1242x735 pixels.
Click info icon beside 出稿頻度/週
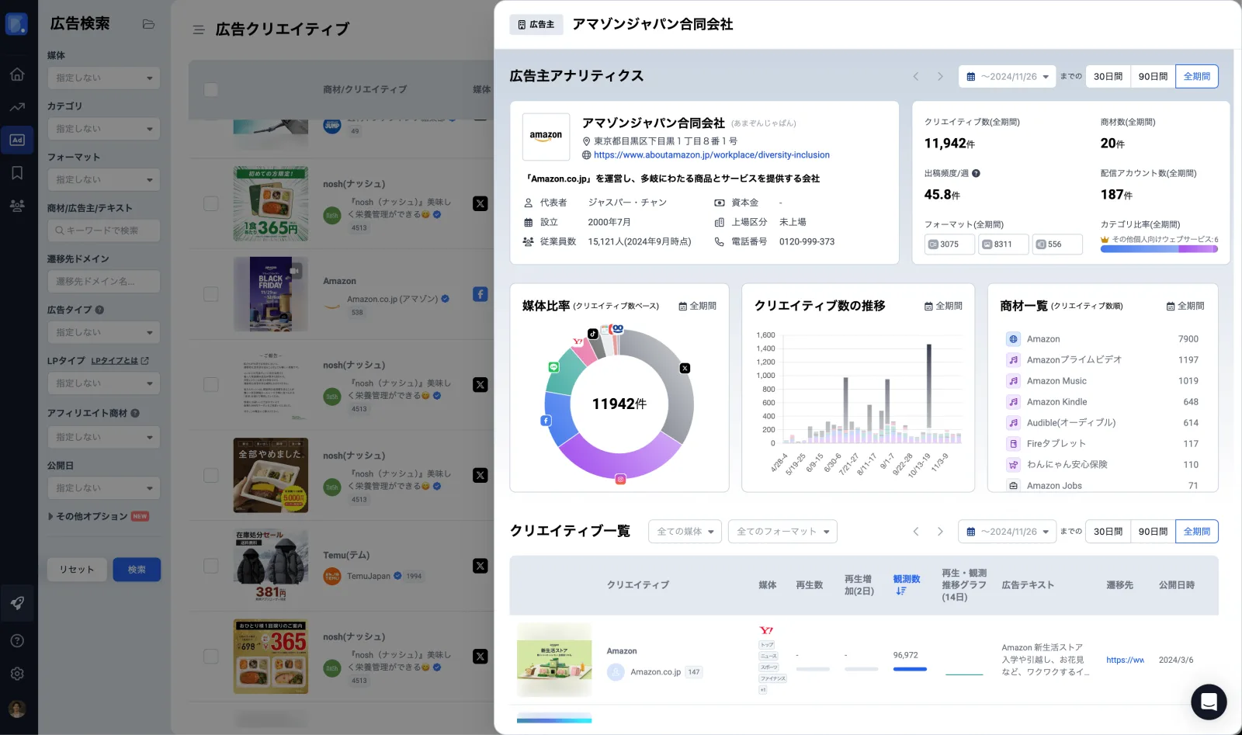[x=976, y=174]
